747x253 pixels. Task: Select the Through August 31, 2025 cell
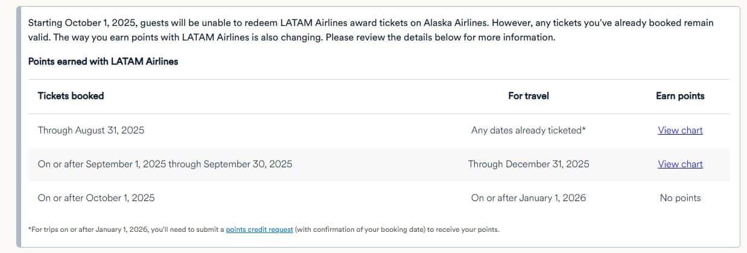[91, 130]
